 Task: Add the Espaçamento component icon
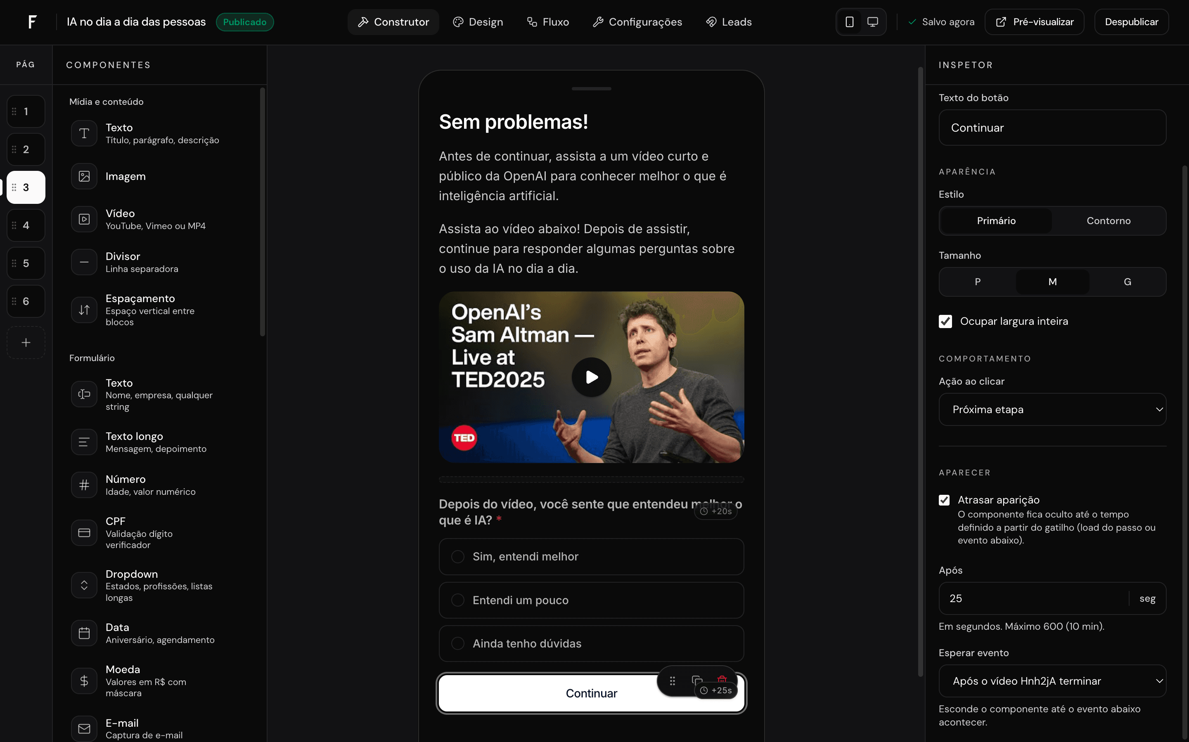pyautogui.click(x=84, y=310)
